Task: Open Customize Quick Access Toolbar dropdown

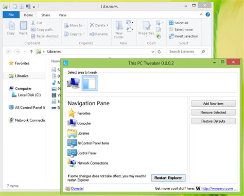Action: 34,7
